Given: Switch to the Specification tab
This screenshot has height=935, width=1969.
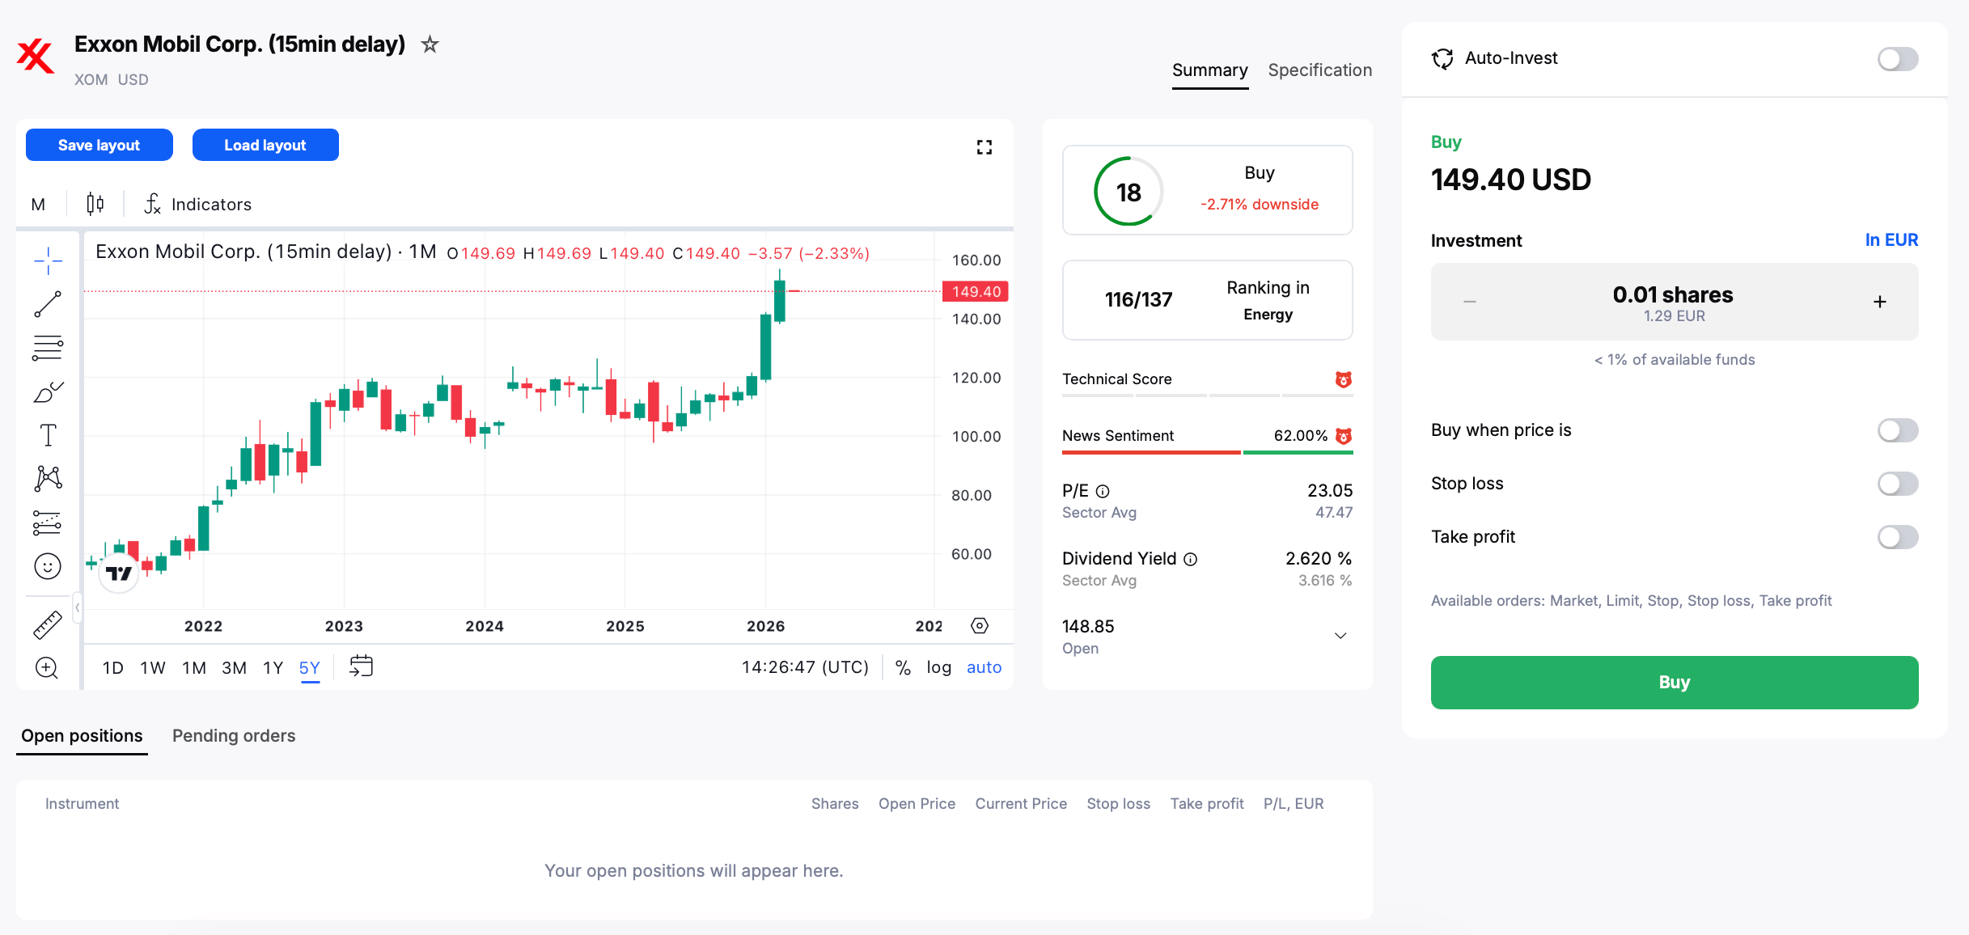Looking at the screenshot, I should [1320, 70].
